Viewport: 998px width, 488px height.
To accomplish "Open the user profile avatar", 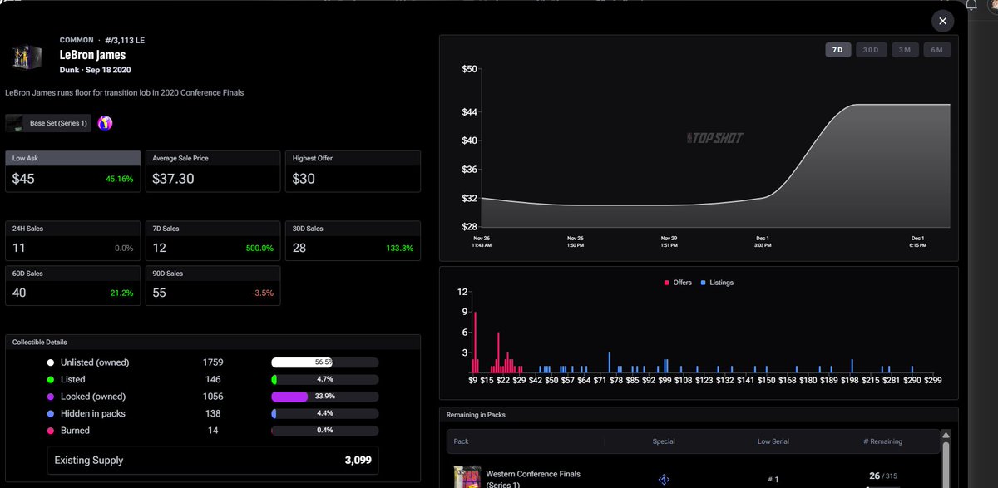I will [x=992, y=5].
